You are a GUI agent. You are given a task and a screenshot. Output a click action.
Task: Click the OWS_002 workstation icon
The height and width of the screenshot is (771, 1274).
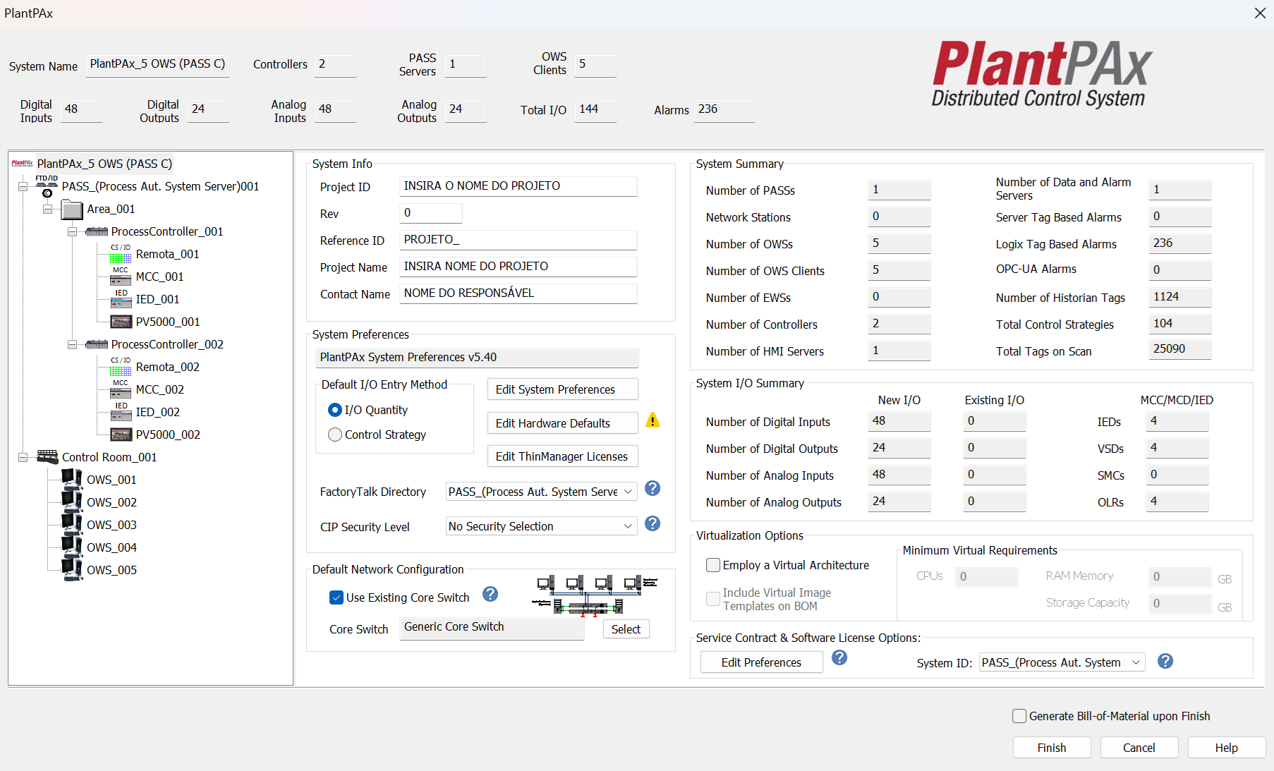pyautogui.click(x=72, y=502)
